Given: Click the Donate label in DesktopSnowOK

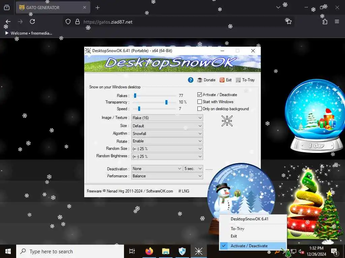Looking at the screenshot, I should pyautogui.click(x=210, y=80).
